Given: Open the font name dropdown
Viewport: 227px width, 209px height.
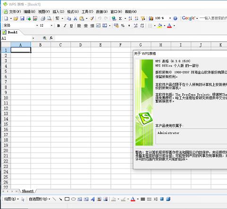Looking at the screenshot, I should pos(37,26).
